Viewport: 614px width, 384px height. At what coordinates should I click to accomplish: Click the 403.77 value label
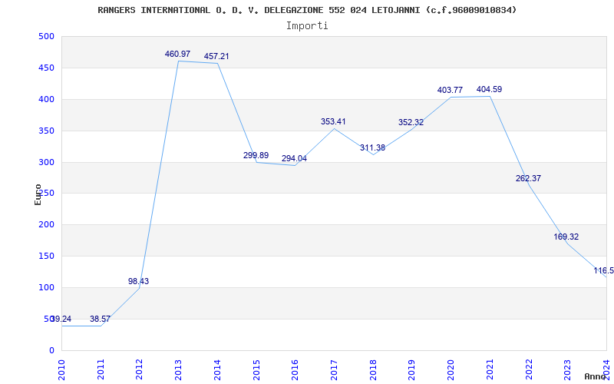click(x=450, y=91)
